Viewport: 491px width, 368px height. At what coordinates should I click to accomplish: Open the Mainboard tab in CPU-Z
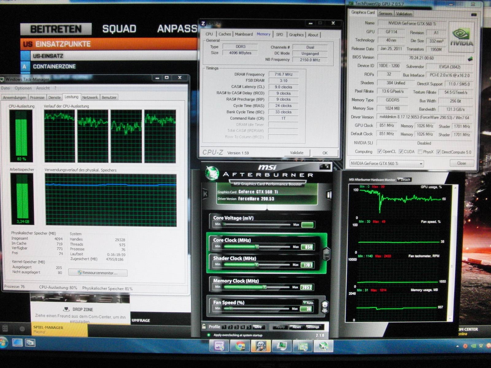click(x=244, y=34)
